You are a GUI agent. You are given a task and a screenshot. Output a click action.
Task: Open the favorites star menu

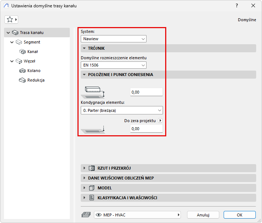pyautogui.click(x=11, y=20)
